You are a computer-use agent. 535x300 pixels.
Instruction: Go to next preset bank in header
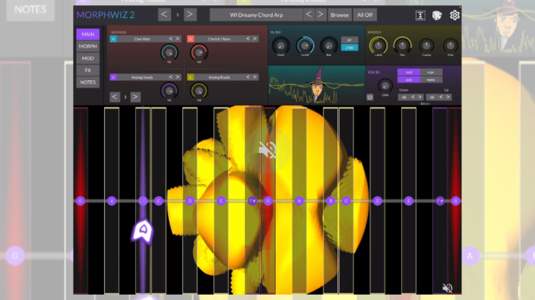tap(190, 14)
